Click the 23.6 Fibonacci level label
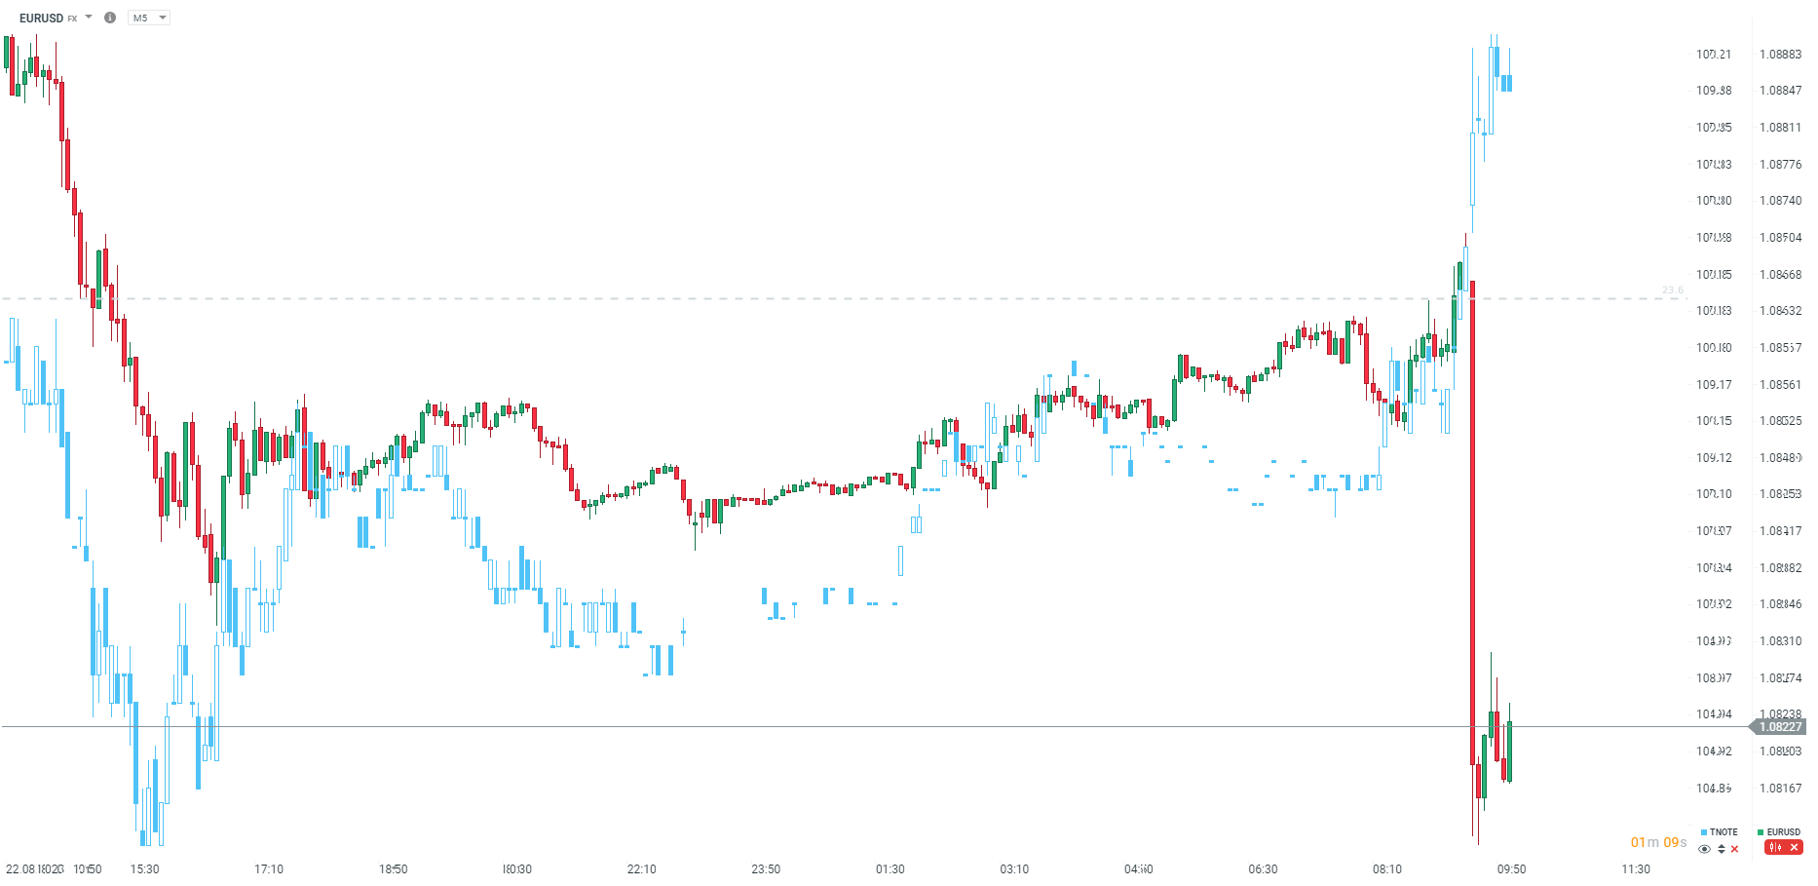 tap(1672, 290)
